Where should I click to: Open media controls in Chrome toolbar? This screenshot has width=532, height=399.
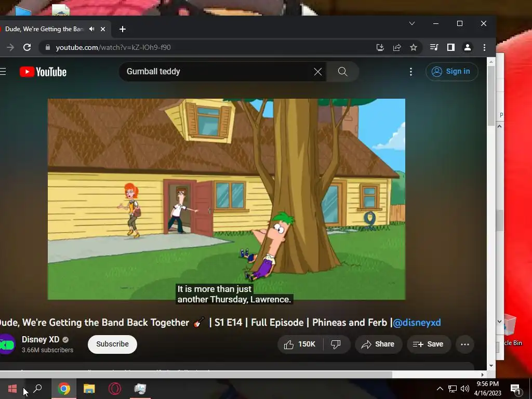(x=434, y=47)
